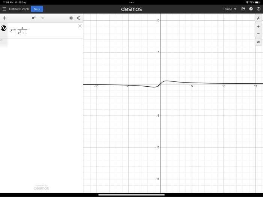Zoom out on the graph
The image size is (263, 197).
[x=258, y=34]
